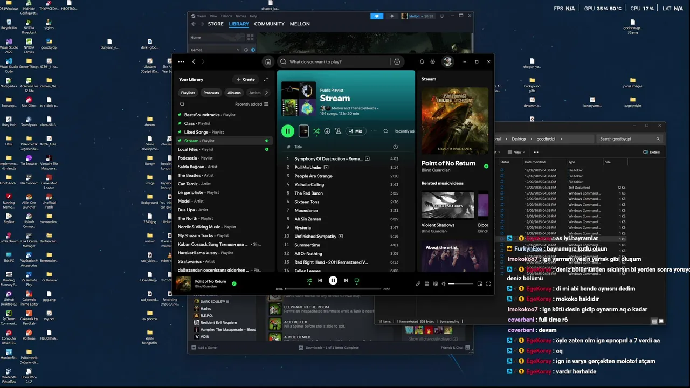Image resolution: width=690 pixels, height=388 pixels.
Task: Open File Explorer toolbar more options
Action: tap(536, 152)
